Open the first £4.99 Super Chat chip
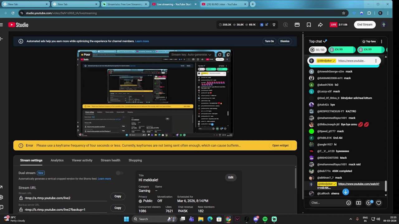399x224 pixels. (x=342, y=50)
